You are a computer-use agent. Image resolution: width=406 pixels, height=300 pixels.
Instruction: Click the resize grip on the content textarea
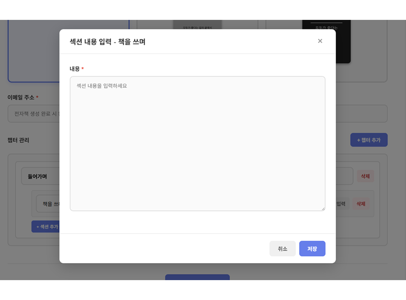[x=323, y=208]
